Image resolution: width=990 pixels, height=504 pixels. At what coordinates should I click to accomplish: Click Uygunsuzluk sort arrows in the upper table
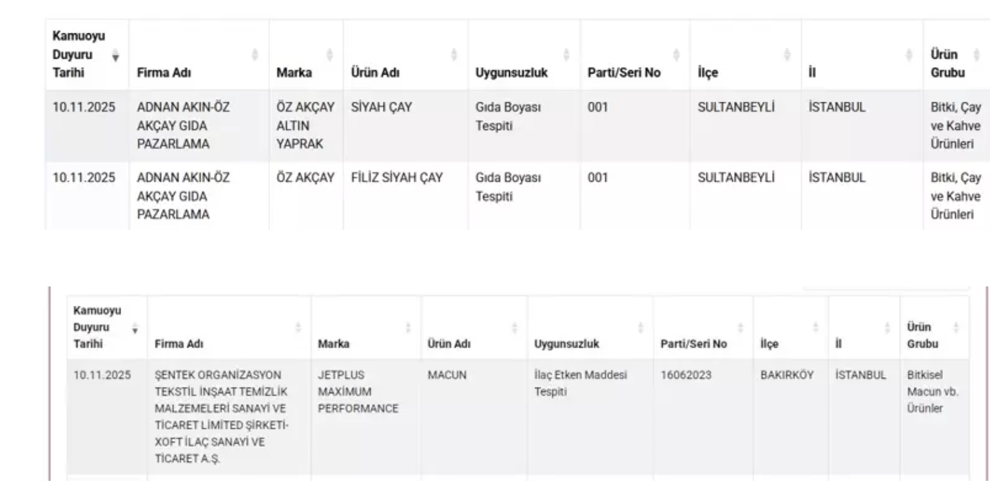tap(566, 55)
